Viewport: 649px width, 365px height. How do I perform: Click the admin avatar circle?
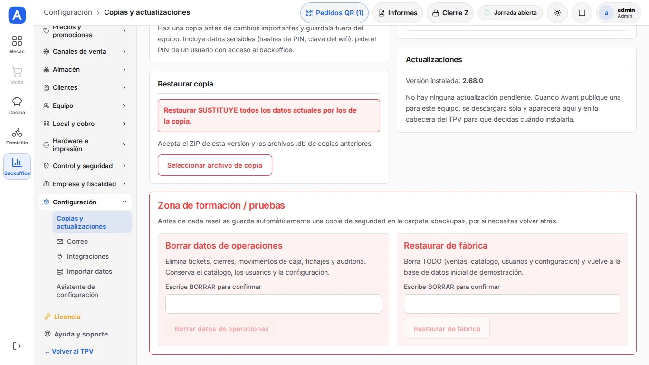pyautogui.click(x=606, y=13)
